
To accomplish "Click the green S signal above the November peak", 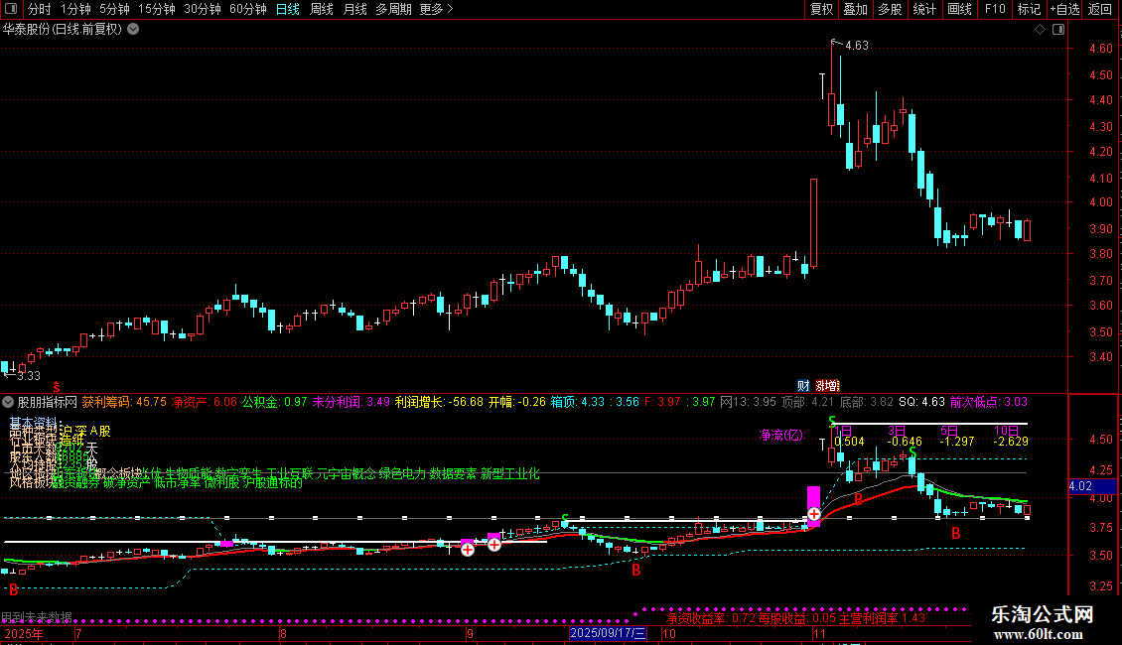I will point(832,421).
